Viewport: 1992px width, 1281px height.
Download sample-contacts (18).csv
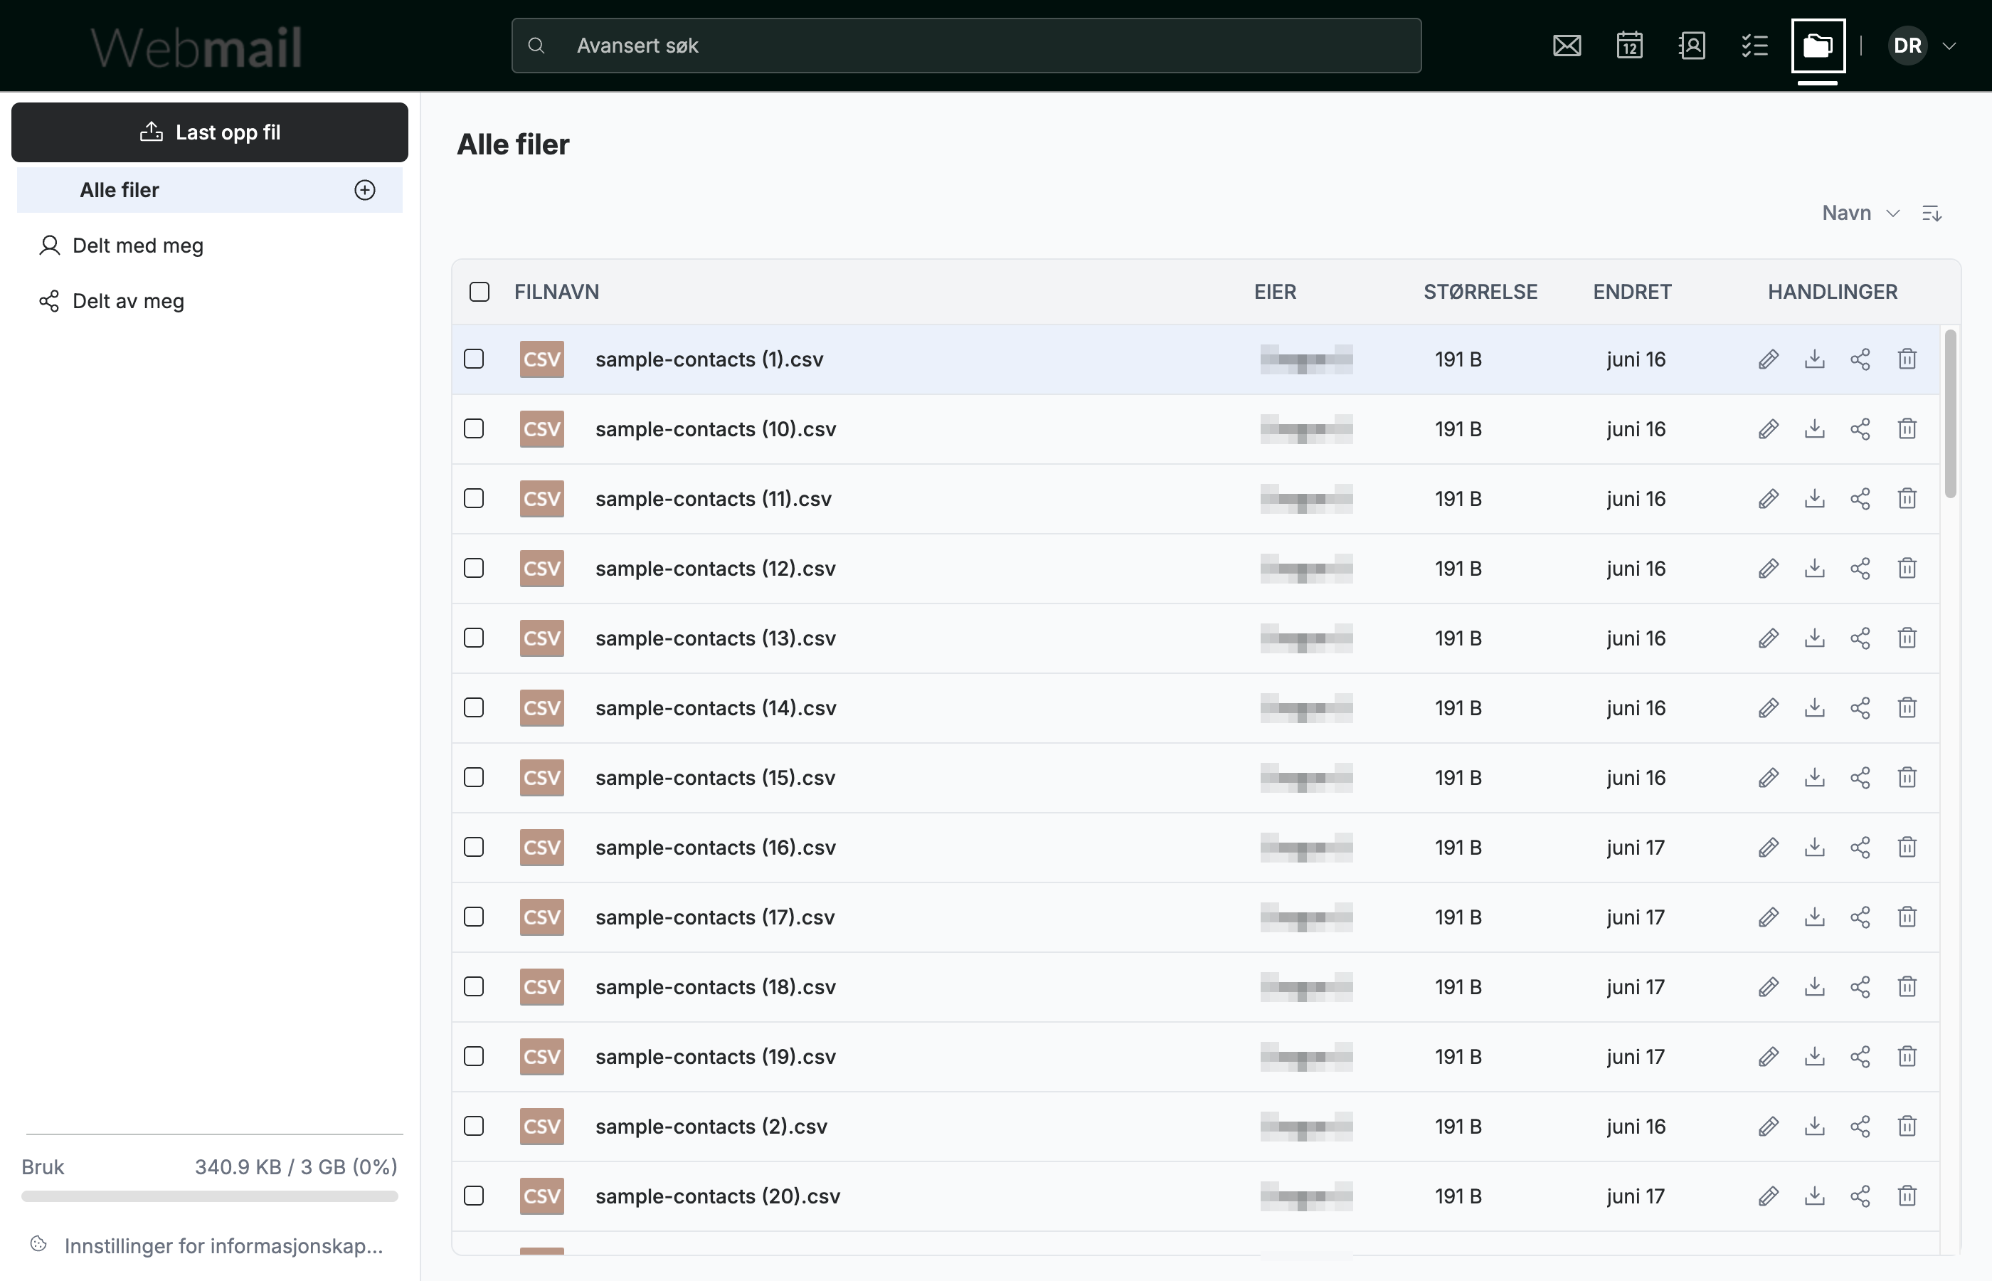(1815, 987)
